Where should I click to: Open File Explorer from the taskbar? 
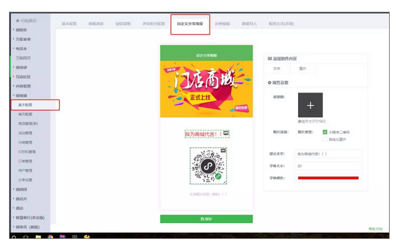38,237
